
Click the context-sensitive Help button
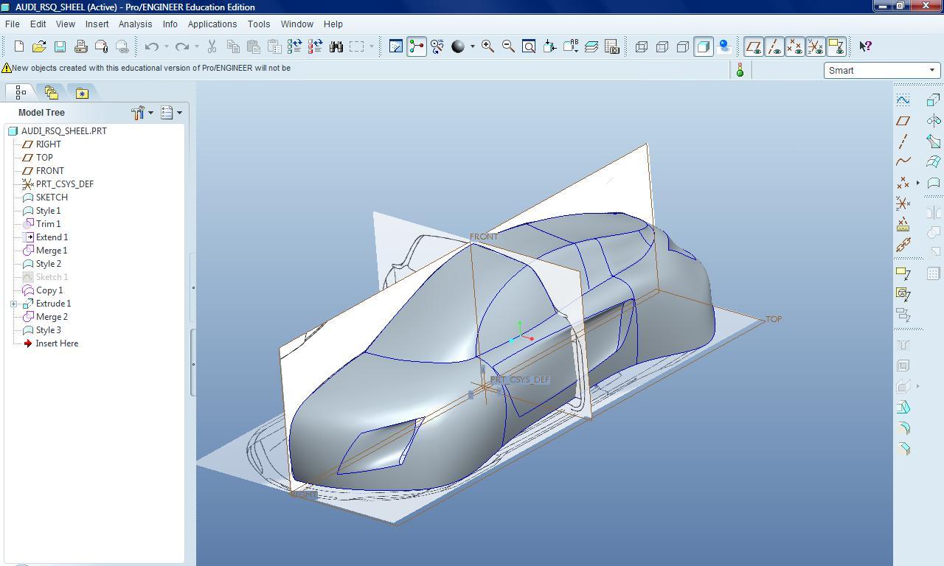[x=864, y=46]
